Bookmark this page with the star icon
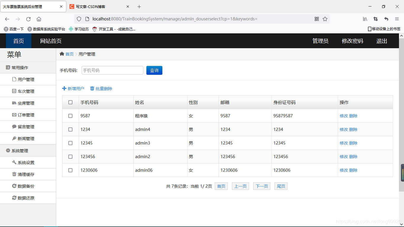 click(x=325, y=19)
